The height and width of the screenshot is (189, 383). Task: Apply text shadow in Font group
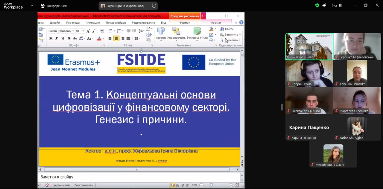pos(69,38)
